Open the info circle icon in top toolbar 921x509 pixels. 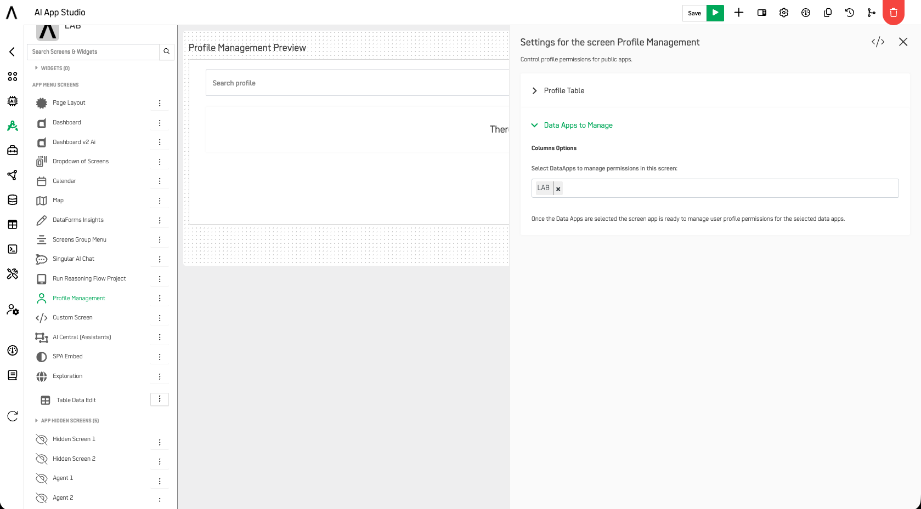(x=806, y=13)
